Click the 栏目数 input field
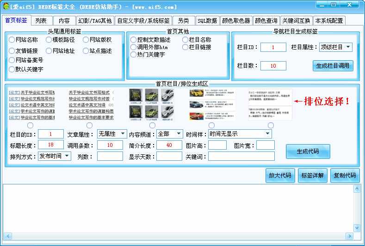The width and height of the screenshot is (365, 246). (x=273, y=66)
